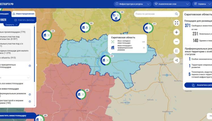Click the map compare tool icon
This screenshot has height=121, width=212.
coord(177,51)
